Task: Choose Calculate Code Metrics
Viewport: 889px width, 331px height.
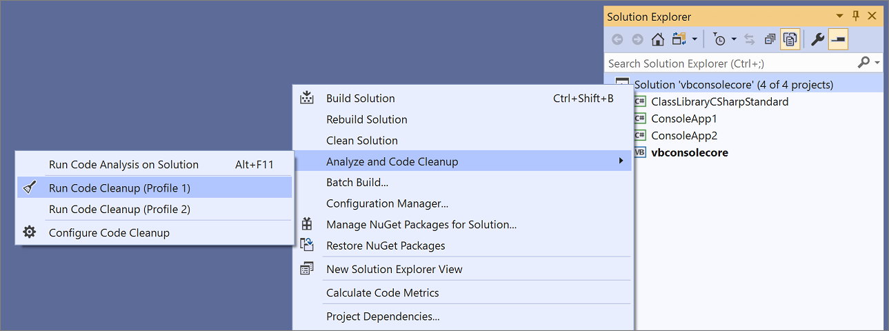Action: pyautogui.click(x=462, y=292)
